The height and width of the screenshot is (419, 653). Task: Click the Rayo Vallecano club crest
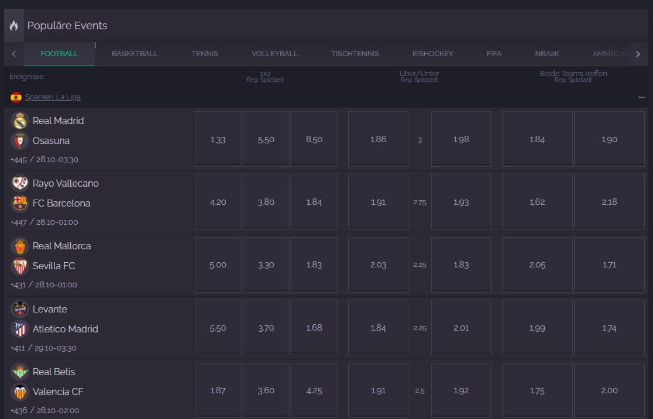(20, 183)
